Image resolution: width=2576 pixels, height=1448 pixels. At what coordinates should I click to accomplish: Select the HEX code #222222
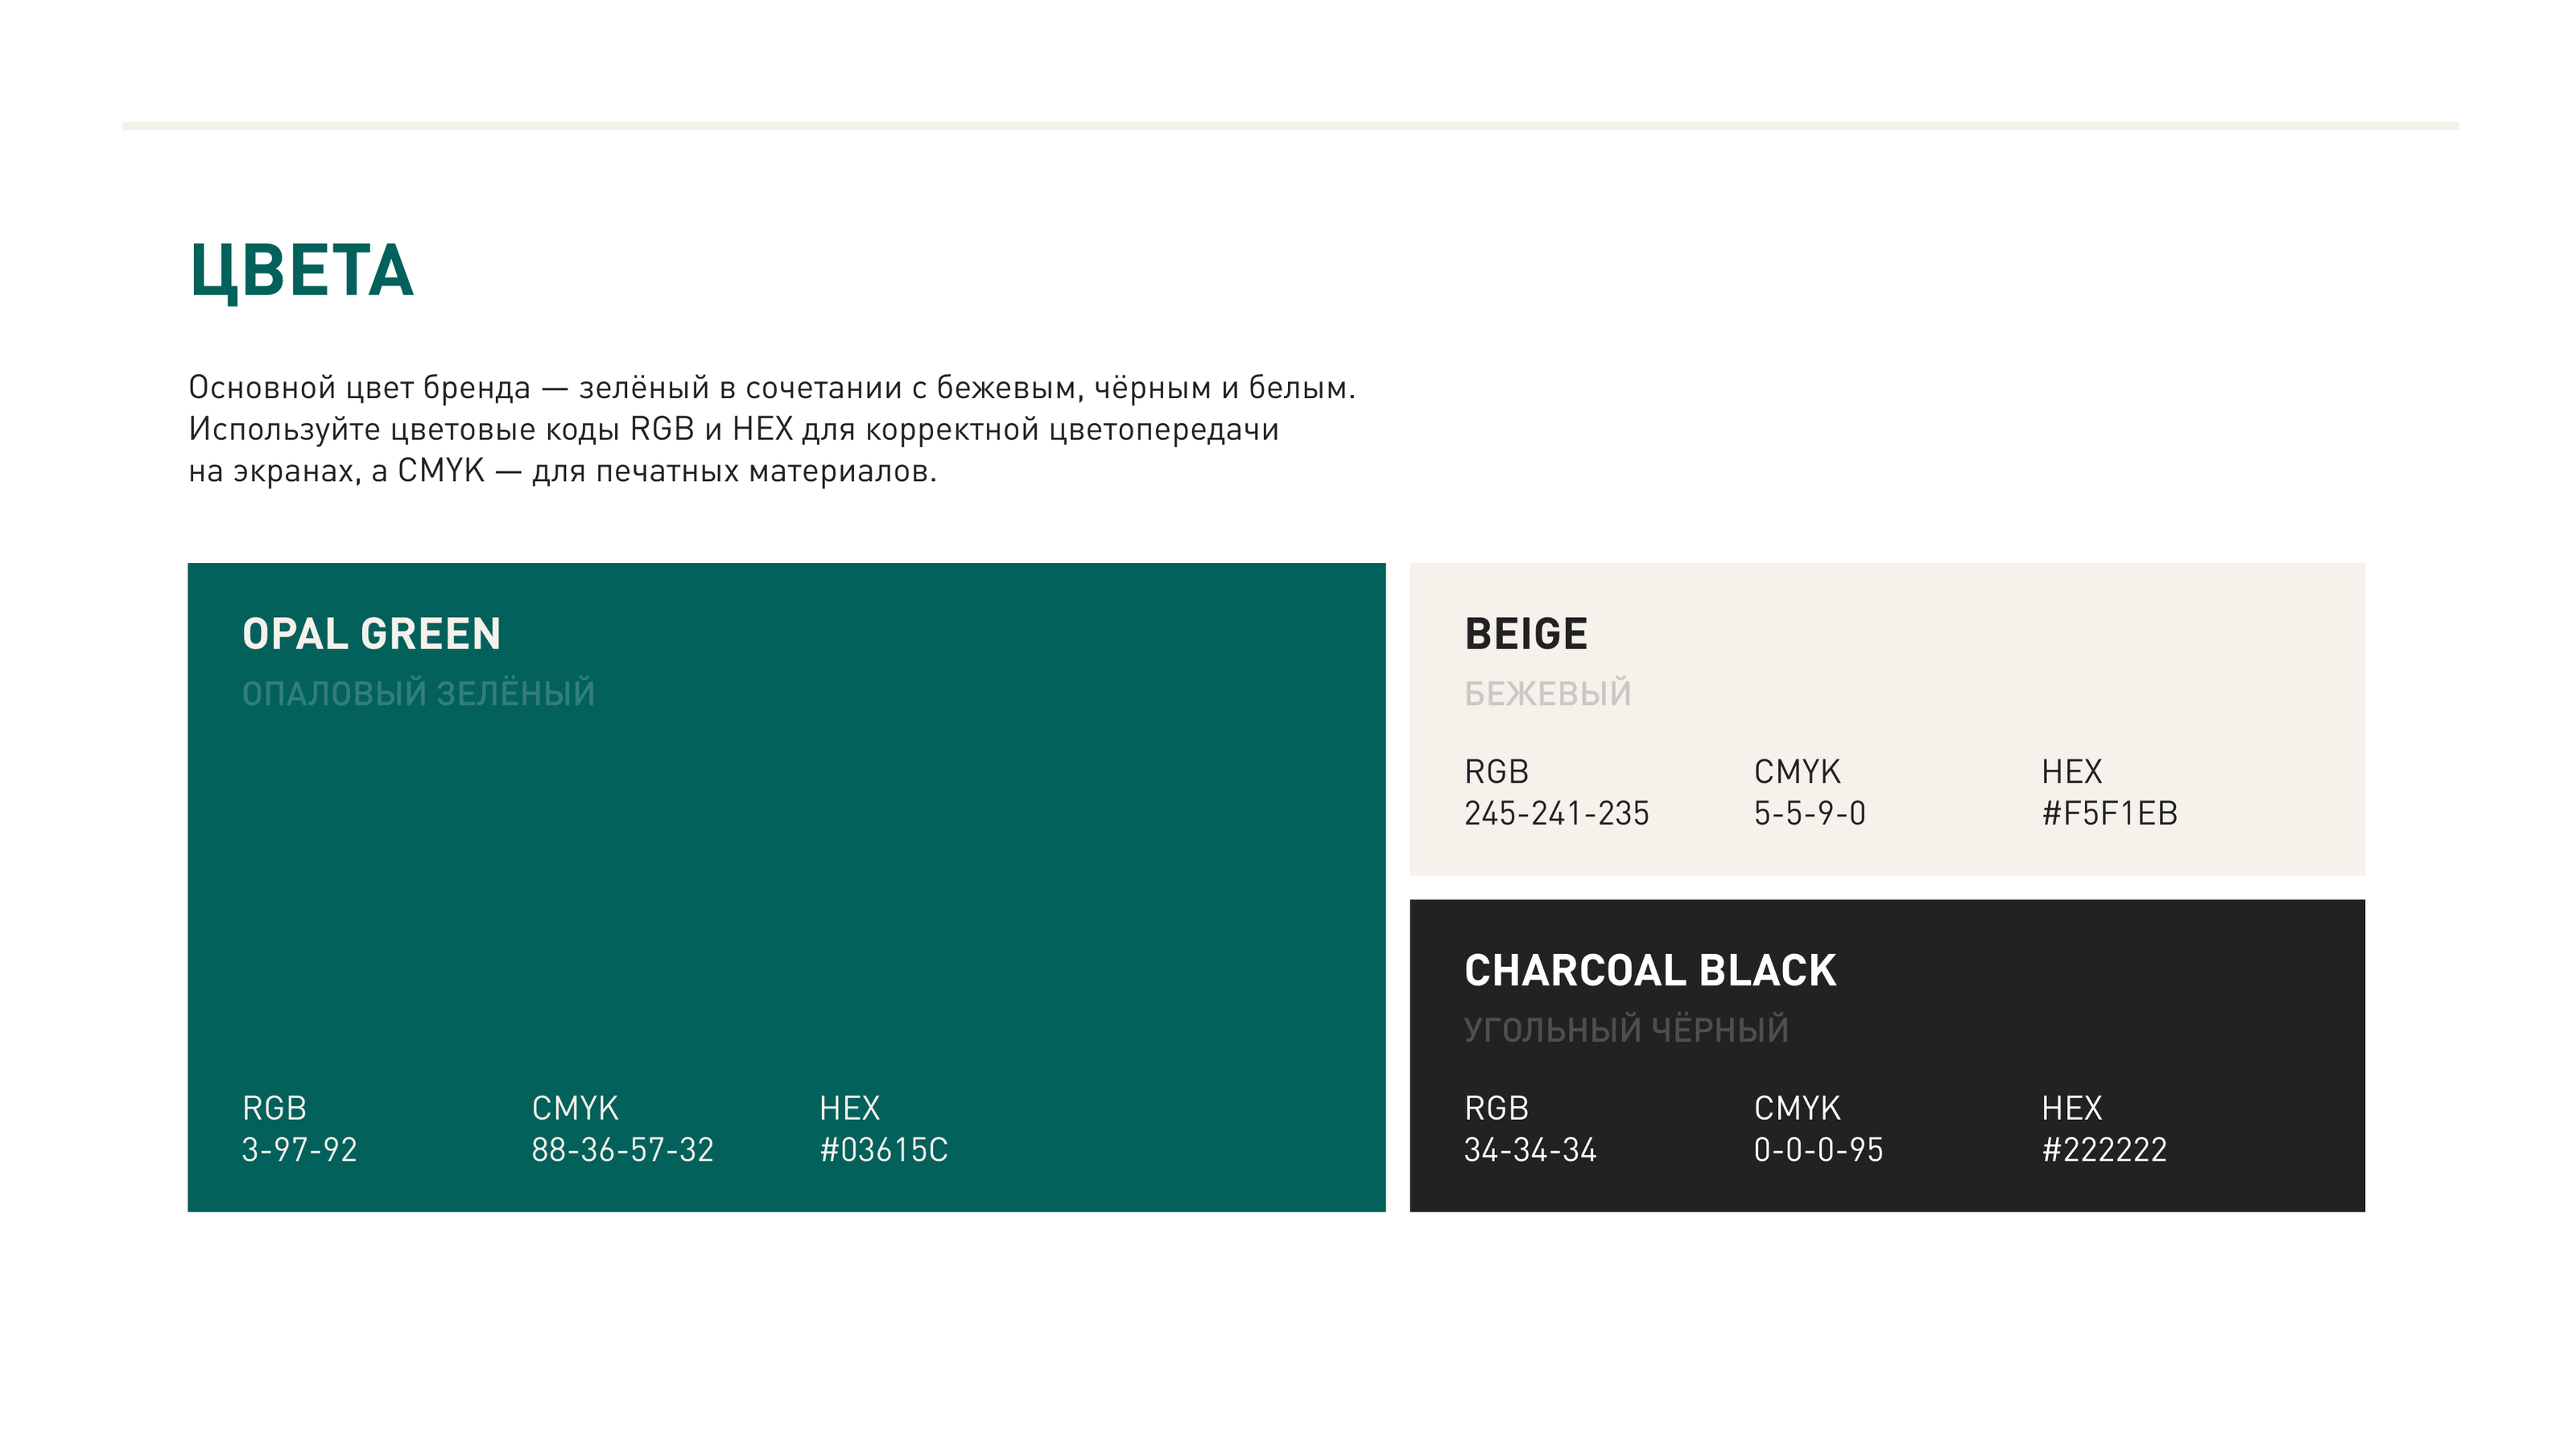tap(2104, 1150)
